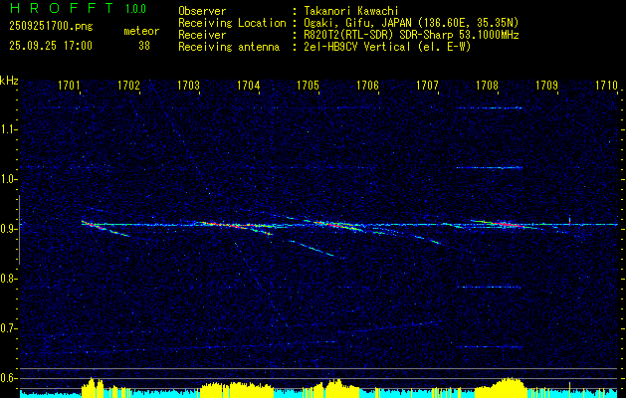Click the 1.1 kHz frequency label
Viewport: 626px width, 398px height.
click(8, 129)
